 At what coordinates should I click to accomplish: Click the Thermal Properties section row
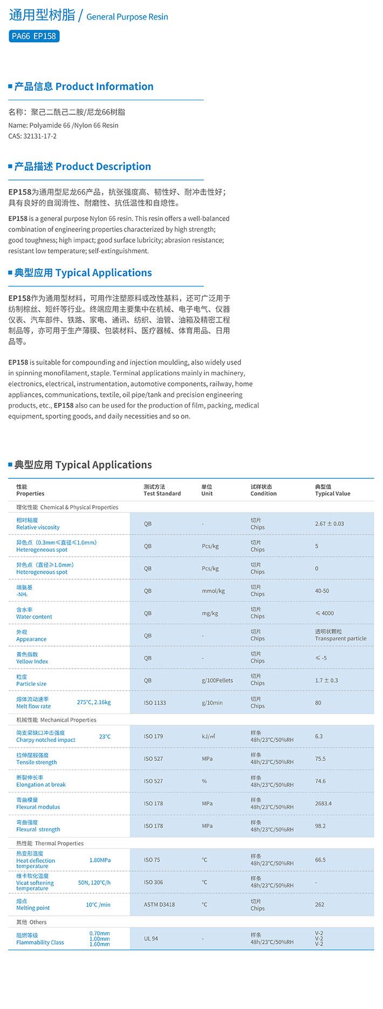tap(50, 843)
